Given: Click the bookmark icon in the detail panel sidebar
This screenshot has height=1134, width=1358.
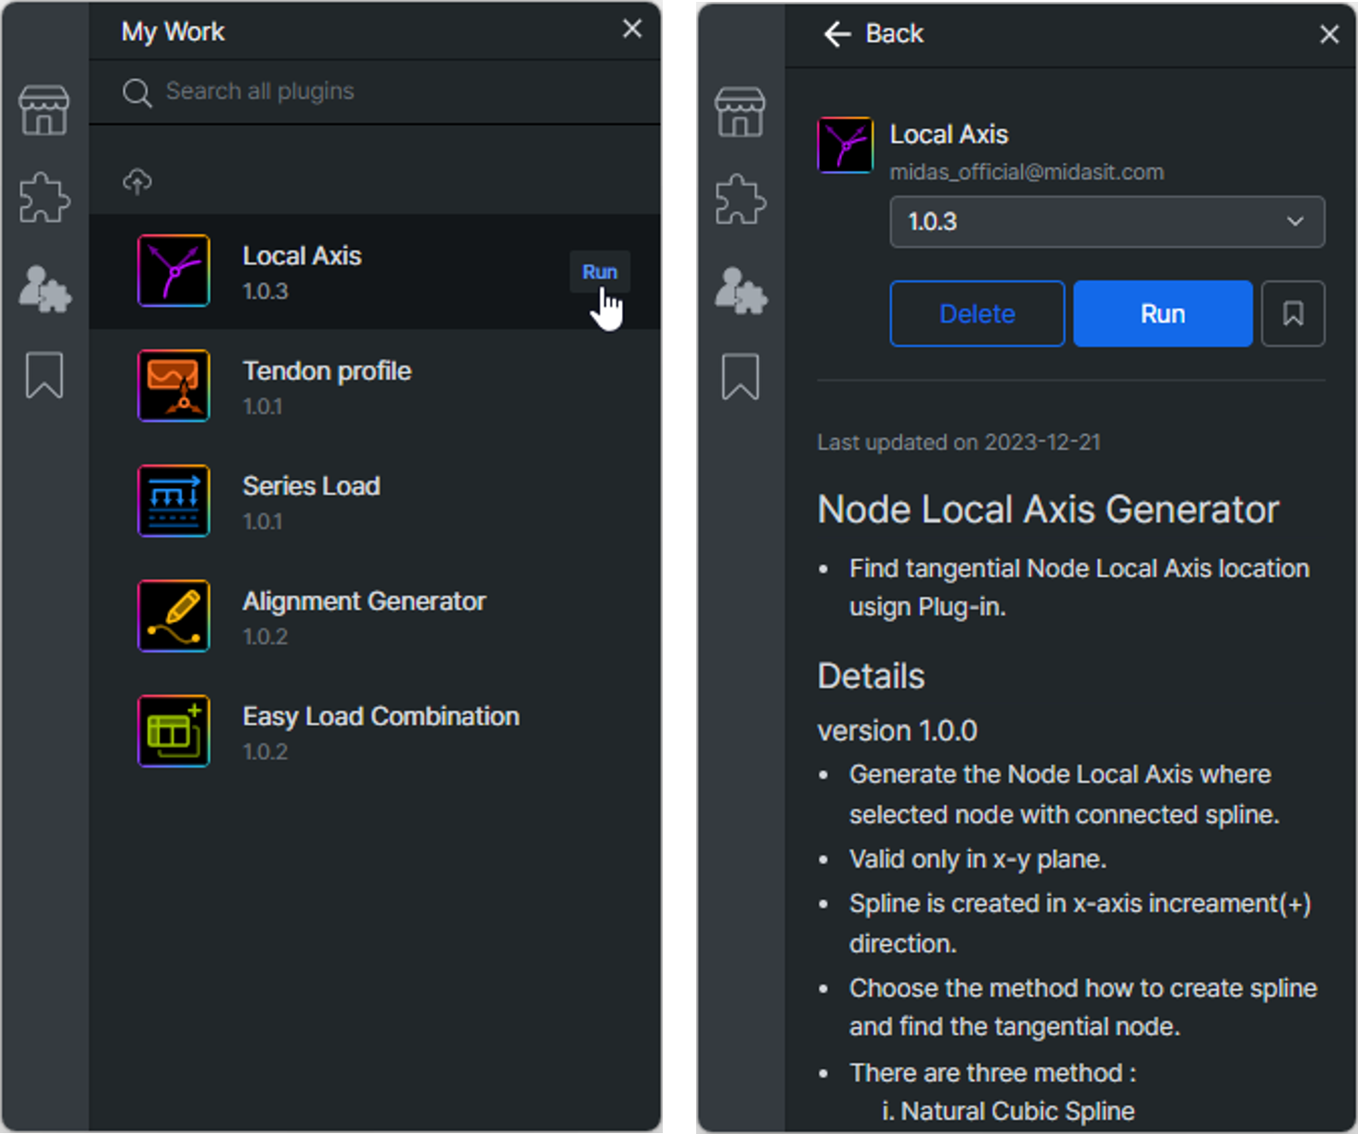Looking at the screenshot, I should (x=740, y=376).
